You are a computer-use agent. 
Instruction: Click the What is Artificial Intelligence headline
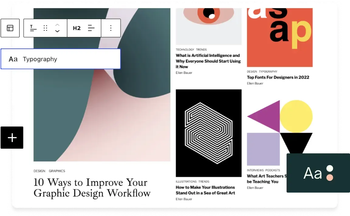click(208, 61)
